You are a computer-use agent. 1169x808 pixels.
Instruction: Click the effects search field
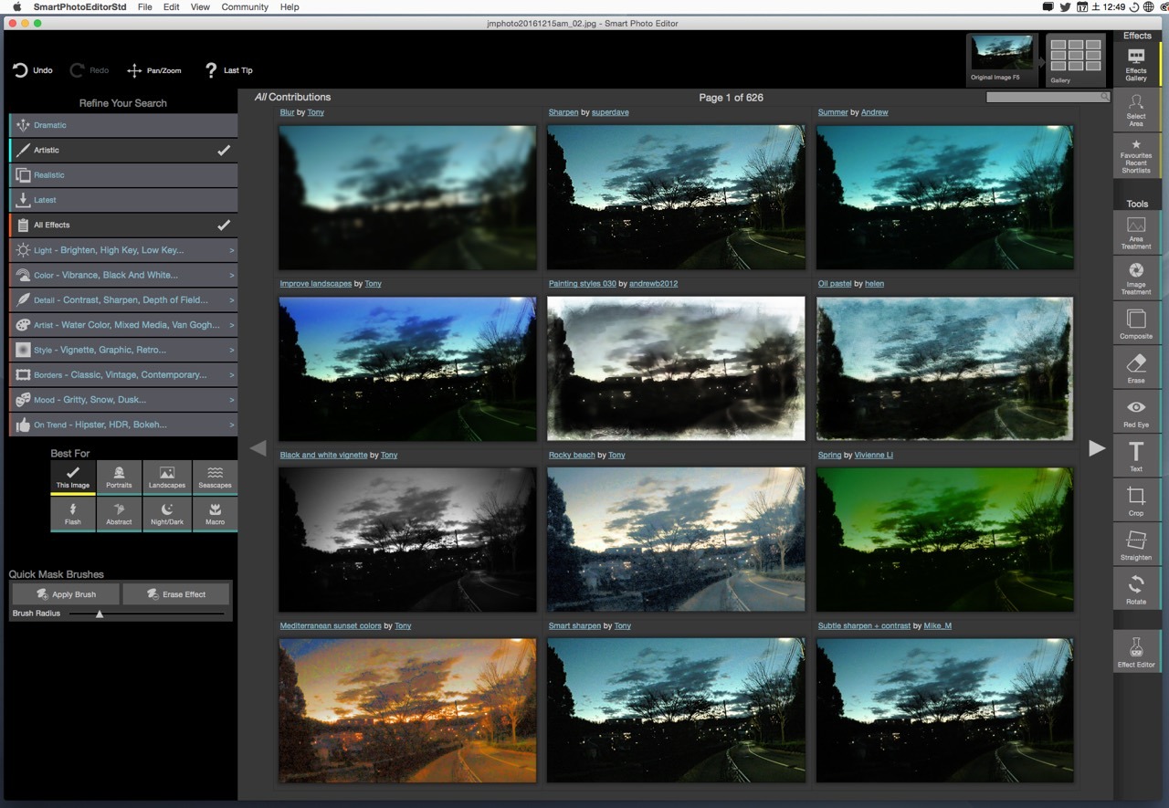point(1048,97)
